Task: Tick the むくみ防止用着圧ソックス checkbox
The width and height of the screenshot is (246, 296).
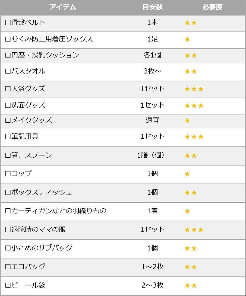Action: coord(8,39)
